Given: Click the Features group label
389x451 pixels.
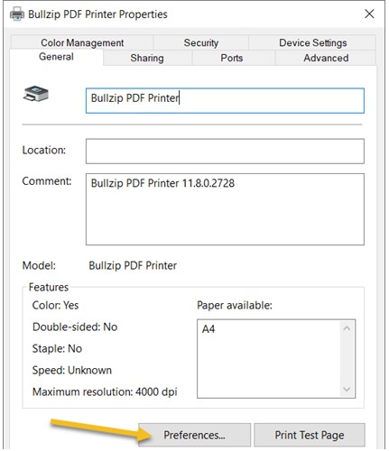Looking at the screenshot, I should click(49, 287).
